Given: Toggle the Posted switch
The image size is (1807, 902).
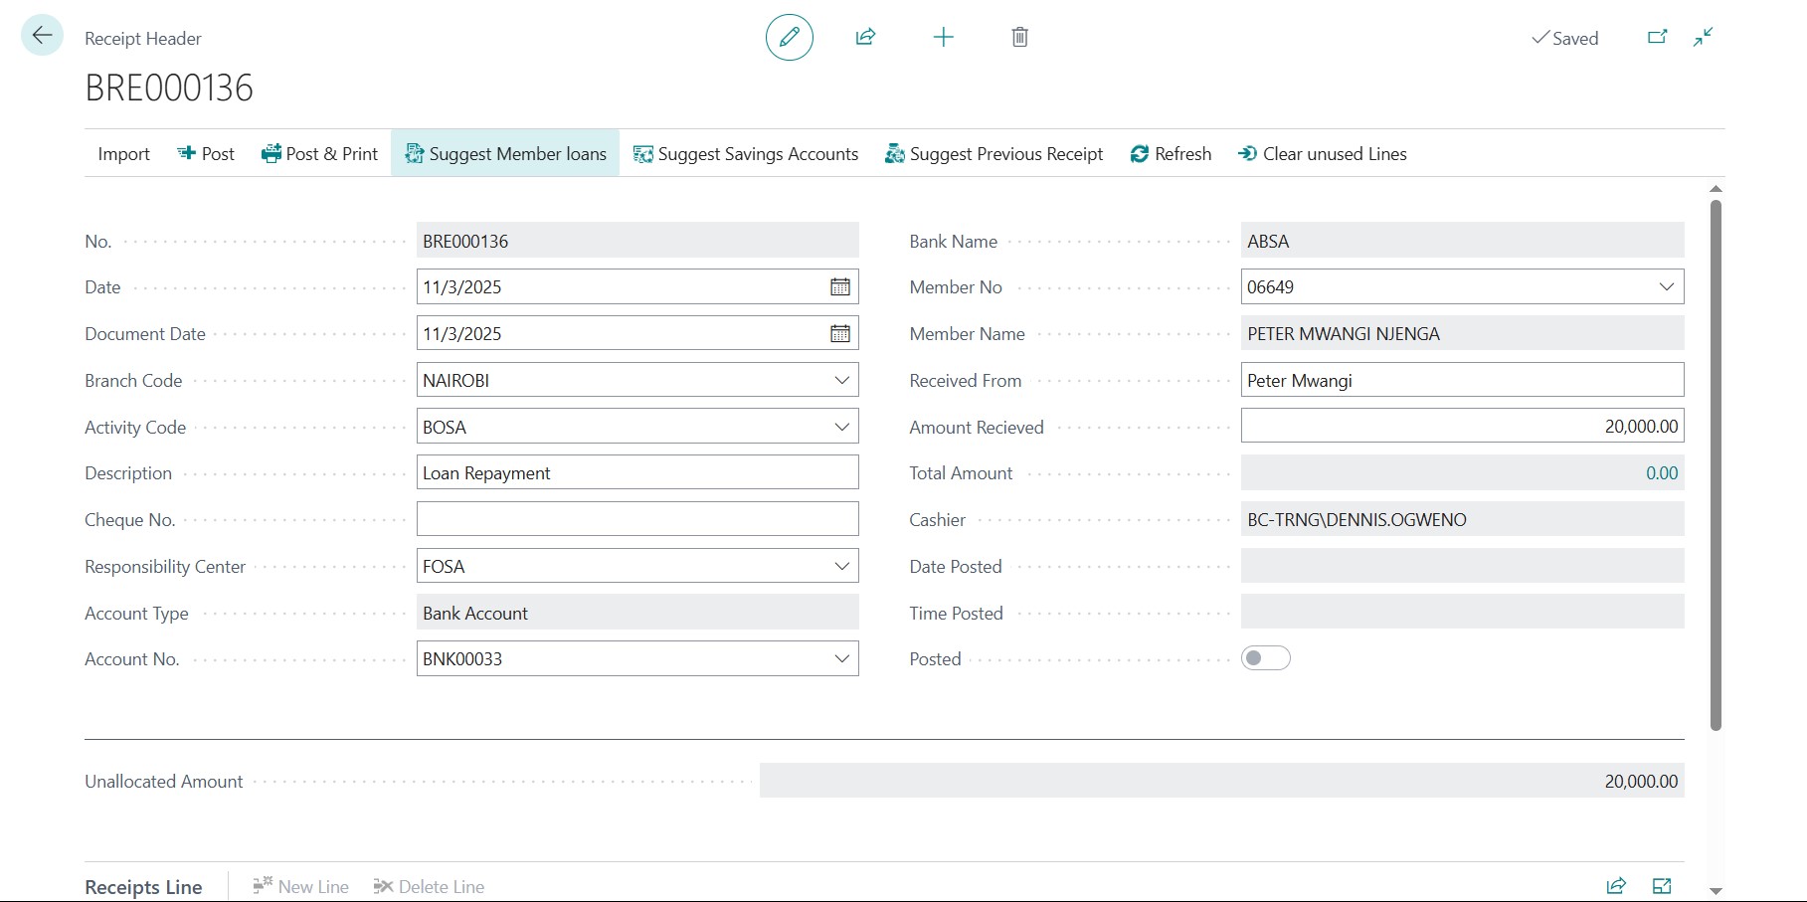Looking at the screenshot, I should click(x=1265, y=658).
